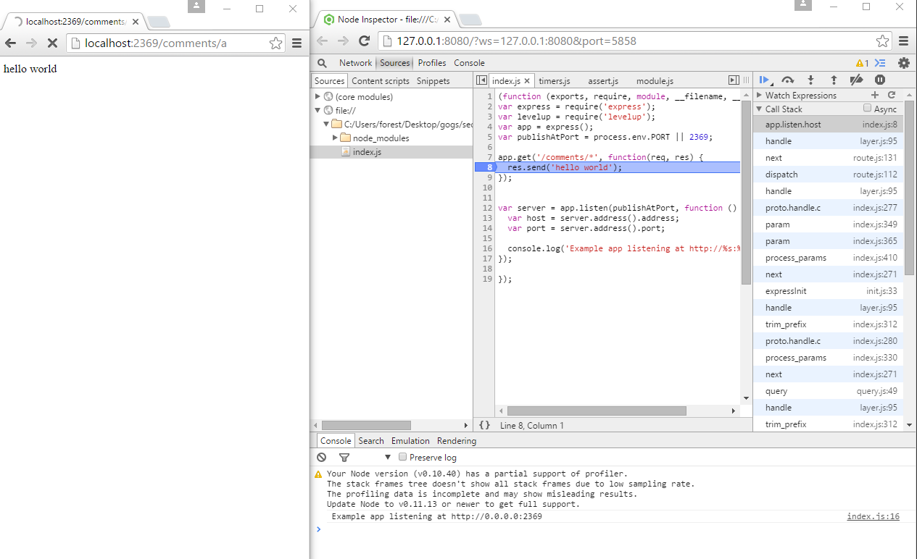The width and height of the screenshot is (917, 559).
Task: Step out of current function
Action: point(834,80)
